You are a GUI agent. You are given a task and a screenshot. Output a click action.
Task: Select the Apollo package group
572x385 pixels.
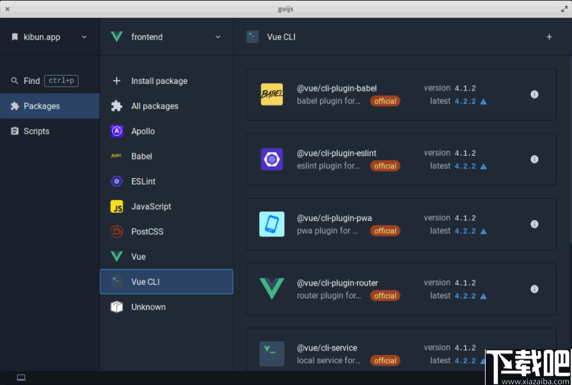[143, 131]
